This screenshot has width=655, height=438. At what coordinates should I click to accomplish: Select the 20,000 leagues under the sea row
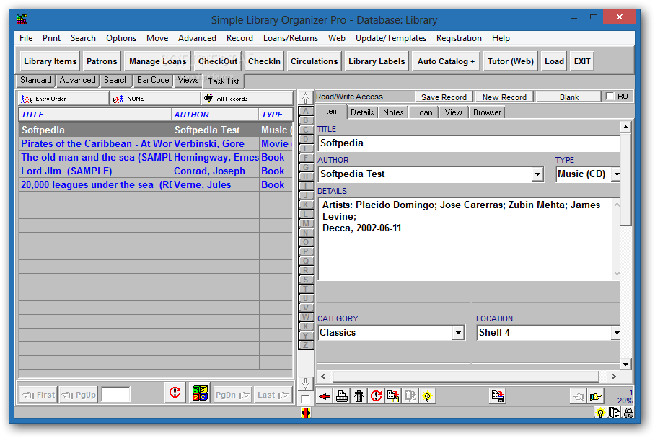click(155, 185)
